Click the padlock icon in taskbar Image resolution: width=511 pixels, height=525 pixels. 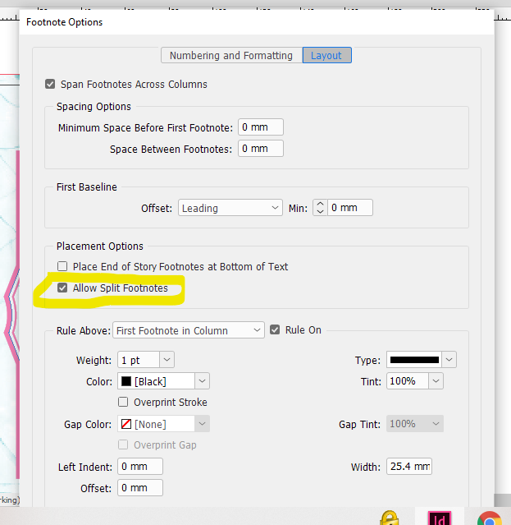pos(390,518)
